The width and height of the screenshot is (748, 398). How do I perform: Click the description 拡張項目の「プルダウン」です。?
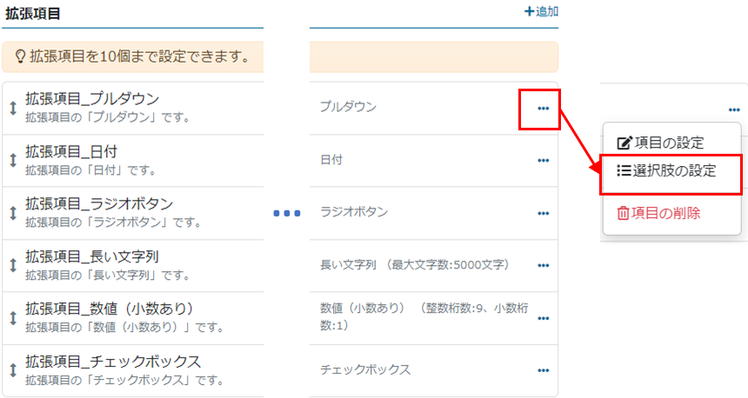[108, 117]
